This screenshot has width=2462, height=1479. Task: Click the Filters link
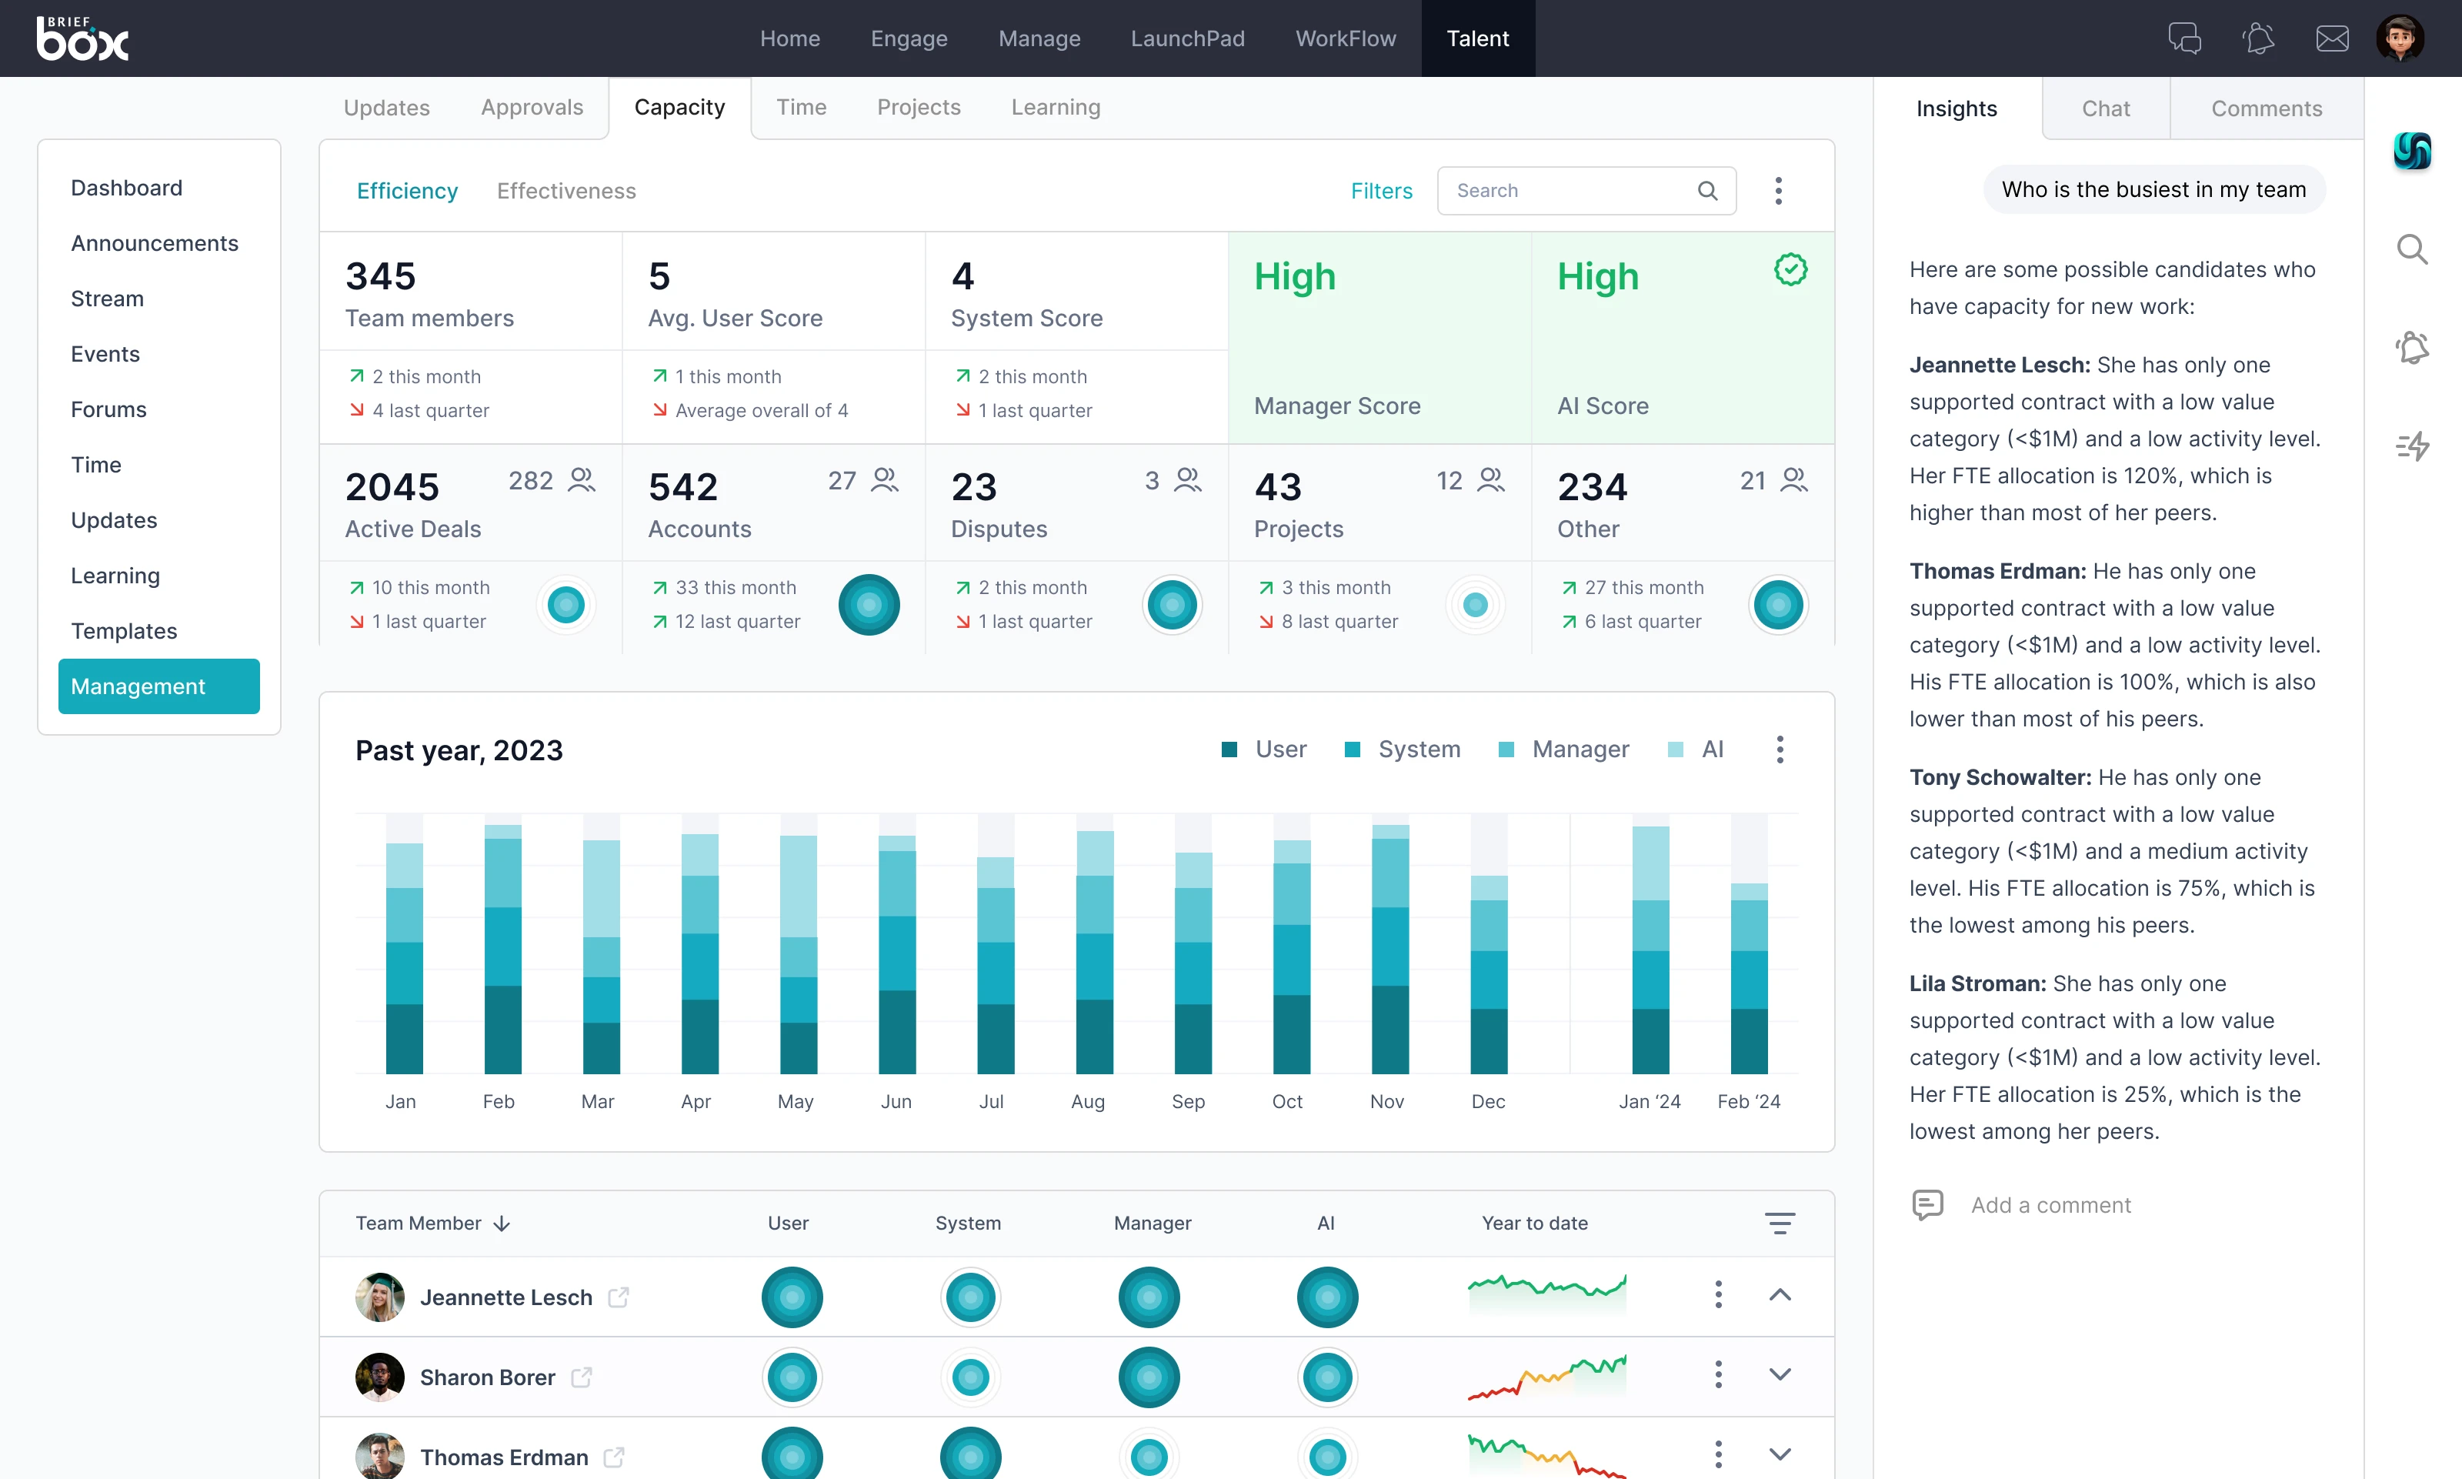click(1381, 190)
